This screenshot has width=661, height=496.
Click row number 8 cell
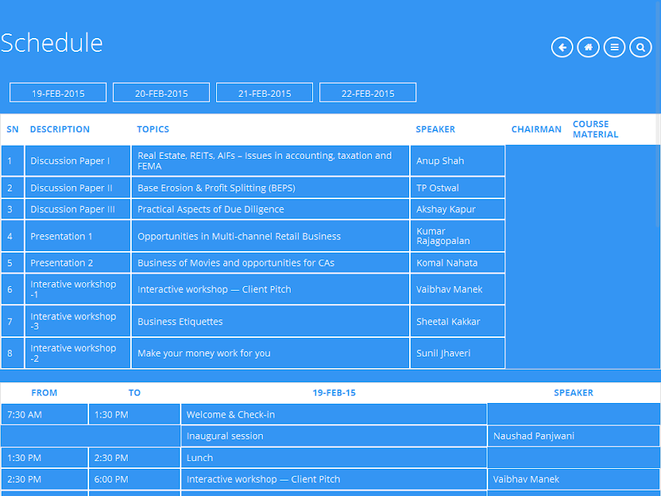point(12,353)
